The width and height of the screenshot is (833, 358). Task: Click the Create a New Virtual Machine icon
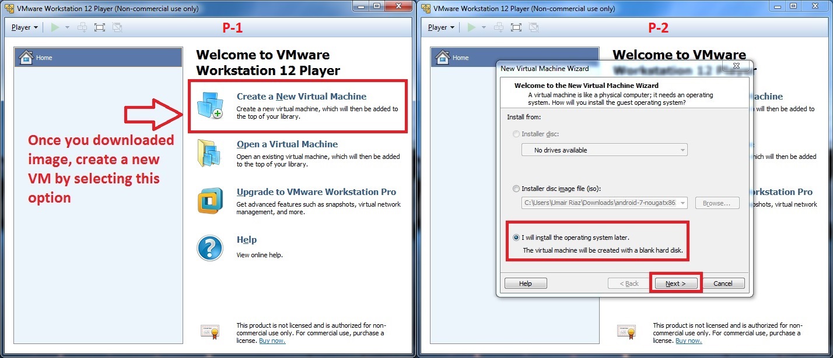click(x=211, y=105)
